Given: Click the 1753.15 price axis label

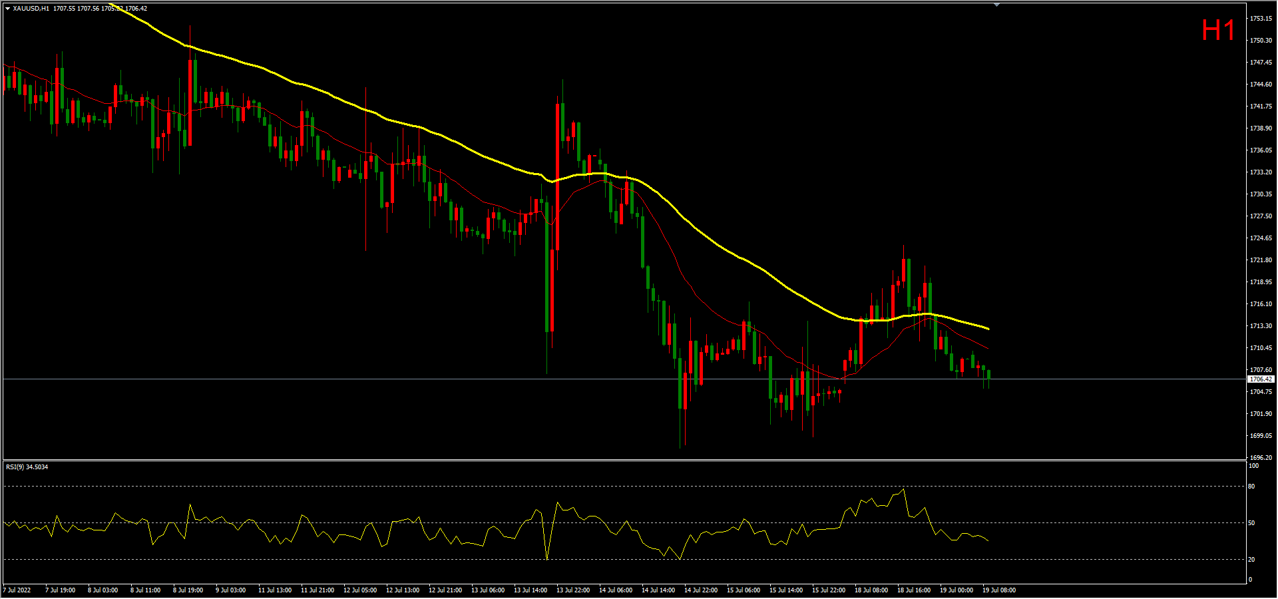Looking at the screenshot, I should pyautogui.click(x=1261, y=19).
